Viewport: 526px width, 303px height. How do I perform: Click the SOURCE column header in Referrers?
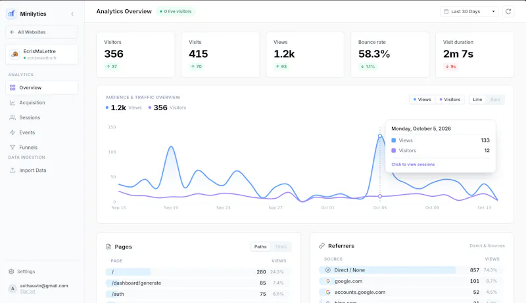[333, 259]
